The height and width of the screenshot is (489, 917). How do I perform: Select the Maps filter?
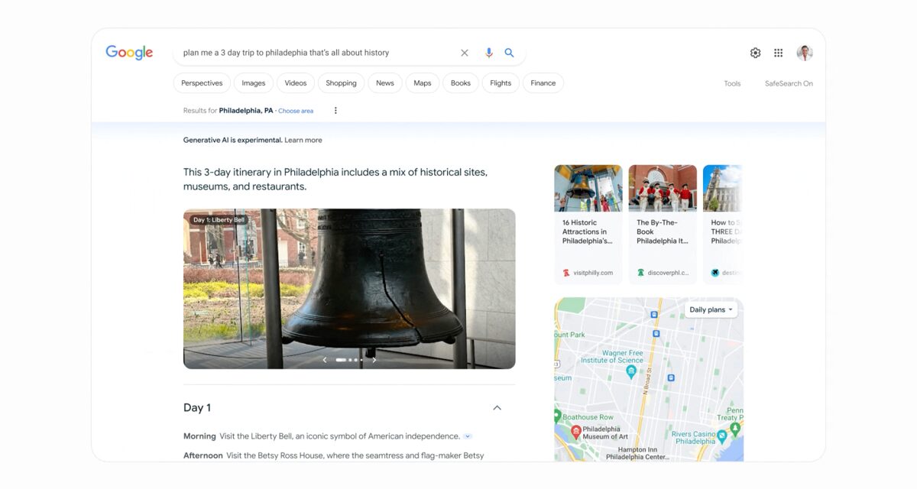[423, 83]
